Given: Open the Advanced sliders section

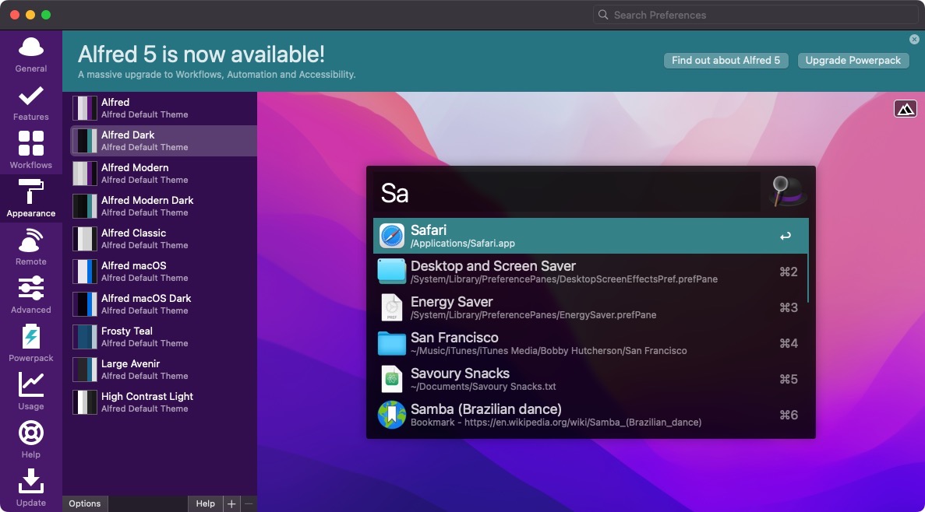Looking at the screenshot, I should (x=30, y=296).
